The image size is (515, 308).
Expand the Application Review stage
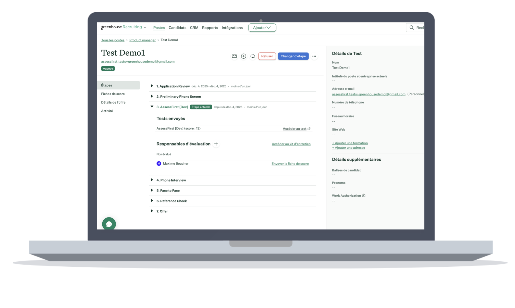[x=152, y=86]
